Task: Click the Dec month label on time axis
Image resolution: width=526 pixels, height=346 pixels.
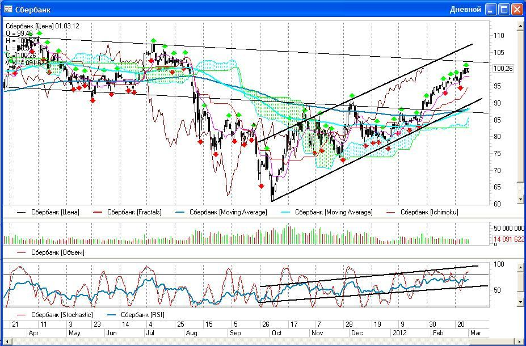Action: [357, 333]
